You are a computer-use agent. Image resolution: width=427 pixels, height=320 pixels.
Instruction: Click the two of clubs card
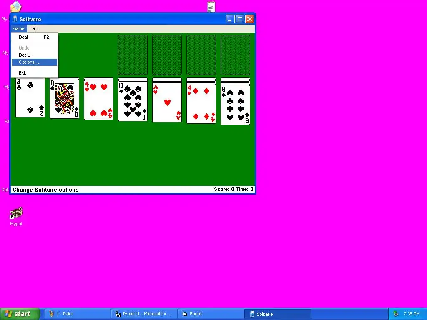(30, 97)
